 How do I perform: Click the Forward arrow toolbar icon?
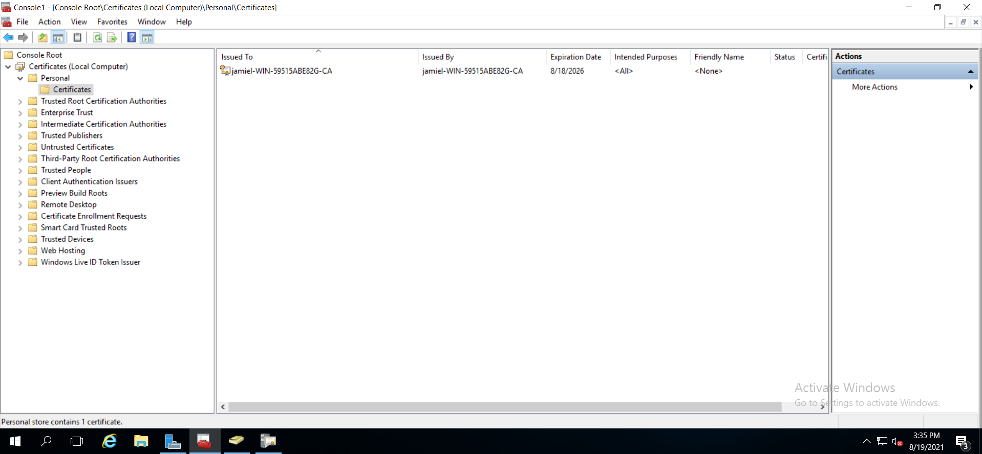[x=23, y=37]
